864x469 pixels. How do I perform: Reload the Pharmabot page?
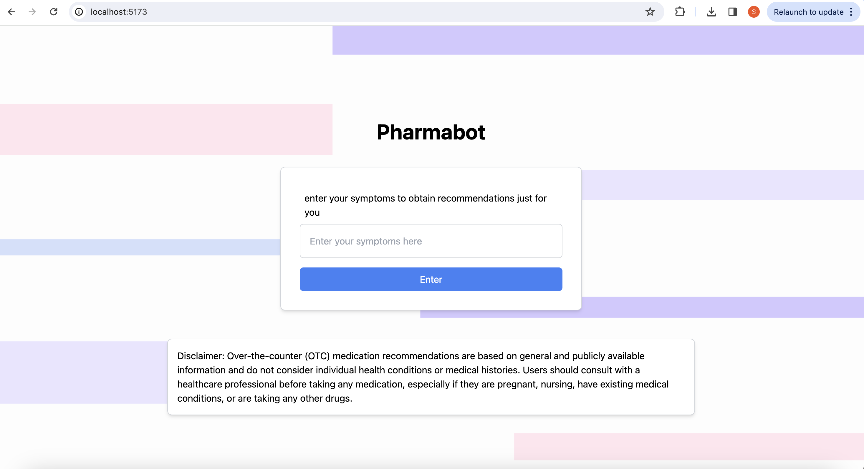pyautogui.click(x=54, y=12)
